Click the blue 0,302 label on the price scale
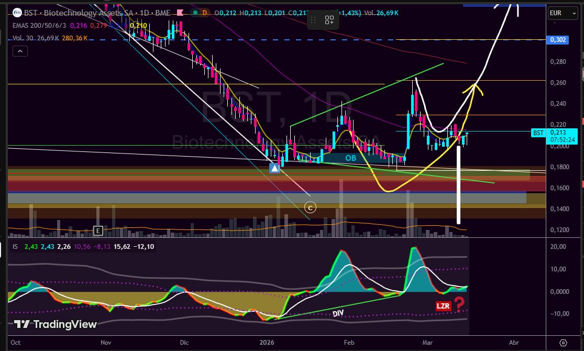 pos(557,40)
